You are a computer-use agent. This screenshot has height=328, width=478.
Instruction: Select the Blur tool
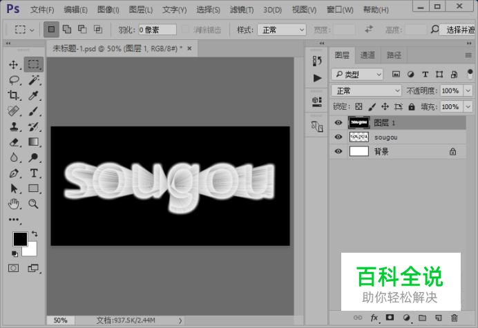(14, 157)
